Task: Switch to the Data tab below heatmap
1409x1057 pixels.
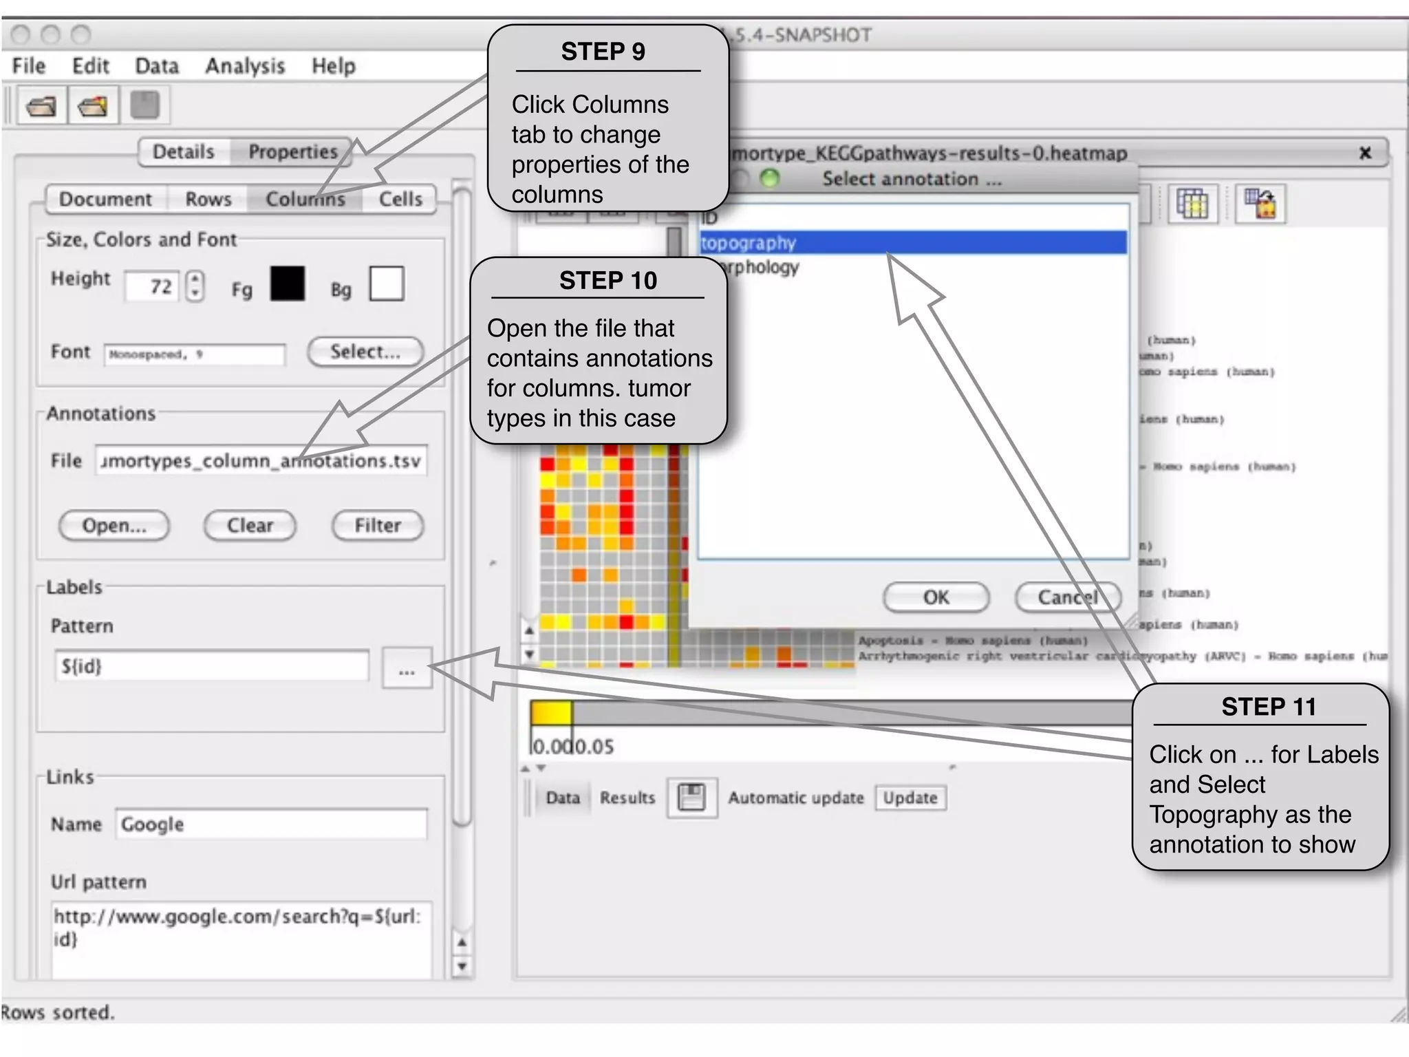Action: coord(563,798)
